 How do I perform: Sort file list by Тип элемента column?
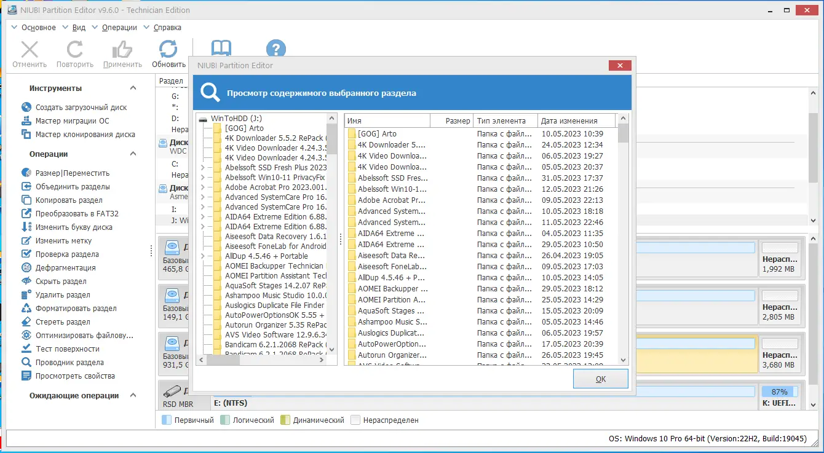click(x=506, y=121)
